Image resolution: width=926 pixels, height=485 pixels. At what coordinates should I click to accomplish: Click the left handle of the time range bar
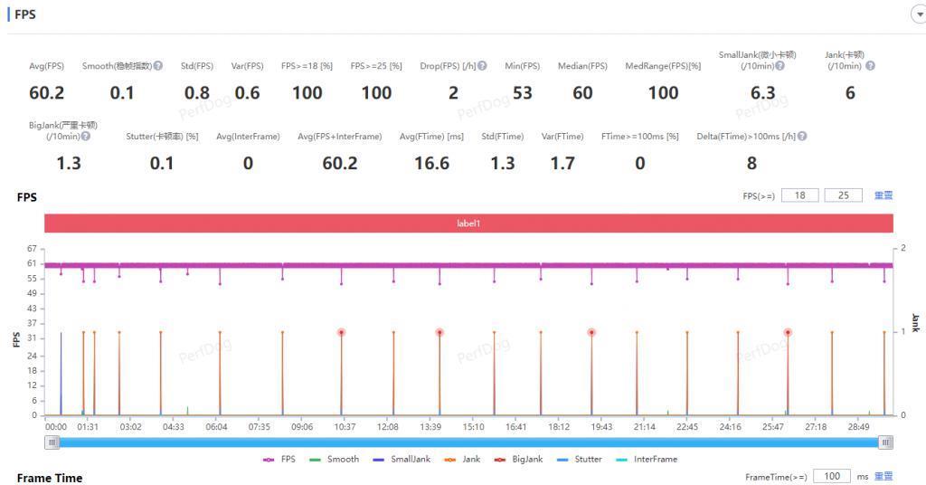(x=52, y=442)
